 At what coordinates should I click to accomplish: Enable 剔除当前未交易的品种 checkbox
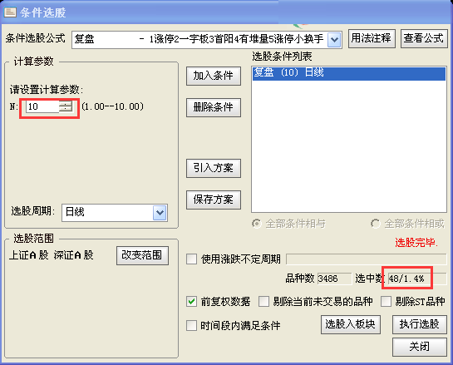(x=263, y=302)
